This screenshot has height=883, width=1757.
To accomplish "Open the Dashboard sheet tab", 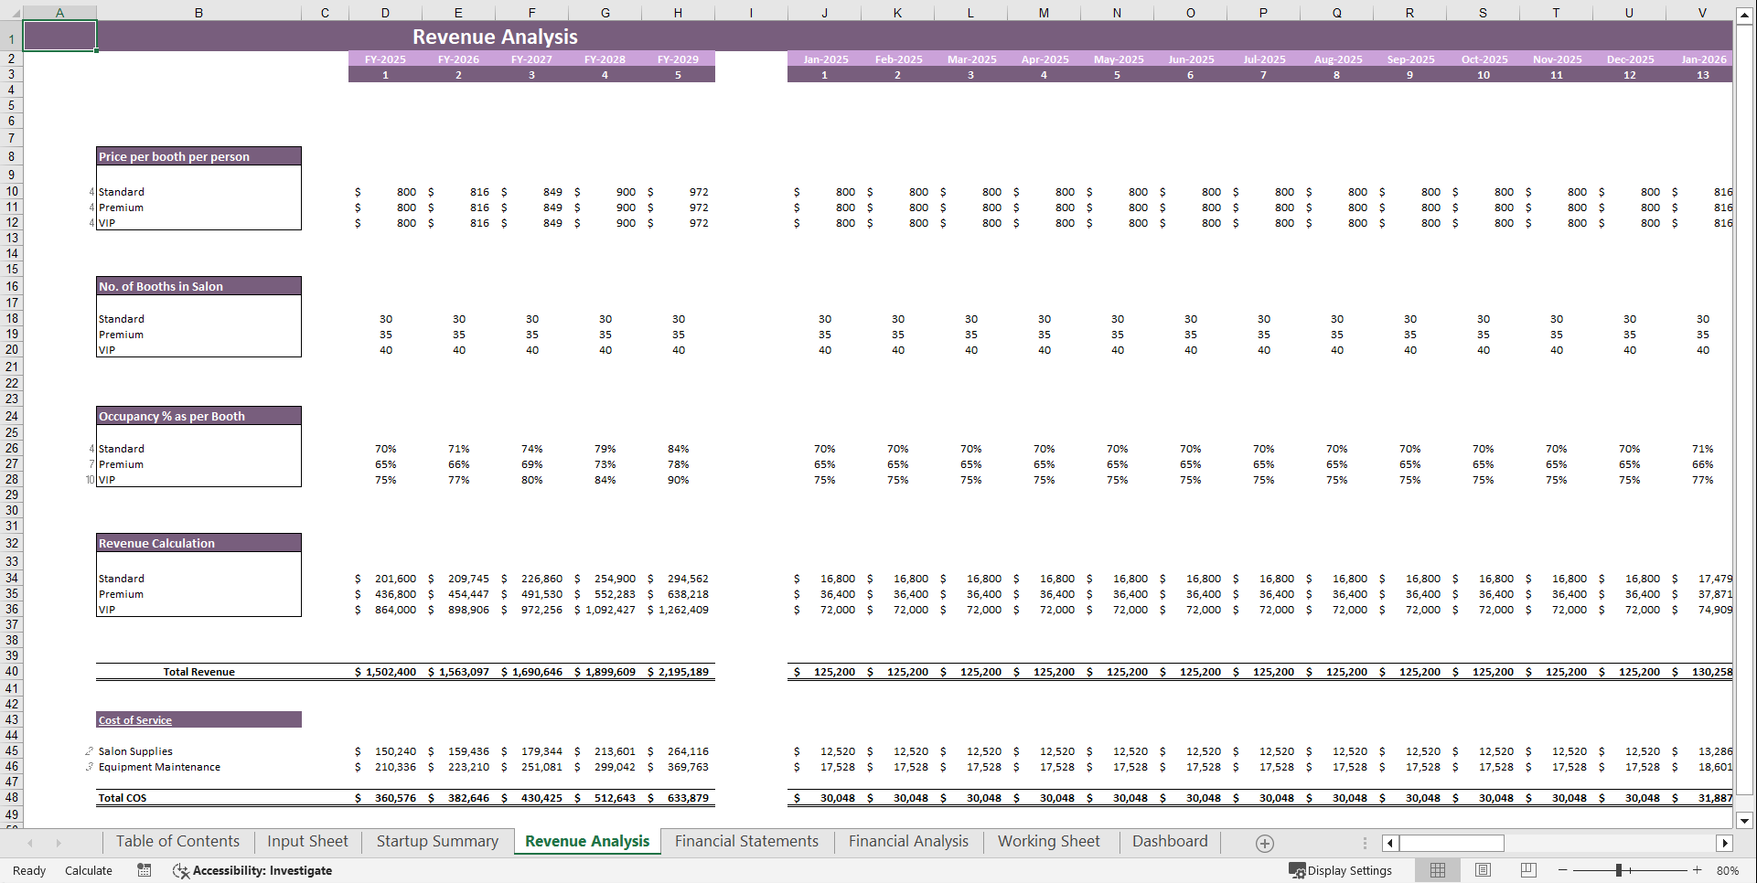I will click(x=1170, y=841).
